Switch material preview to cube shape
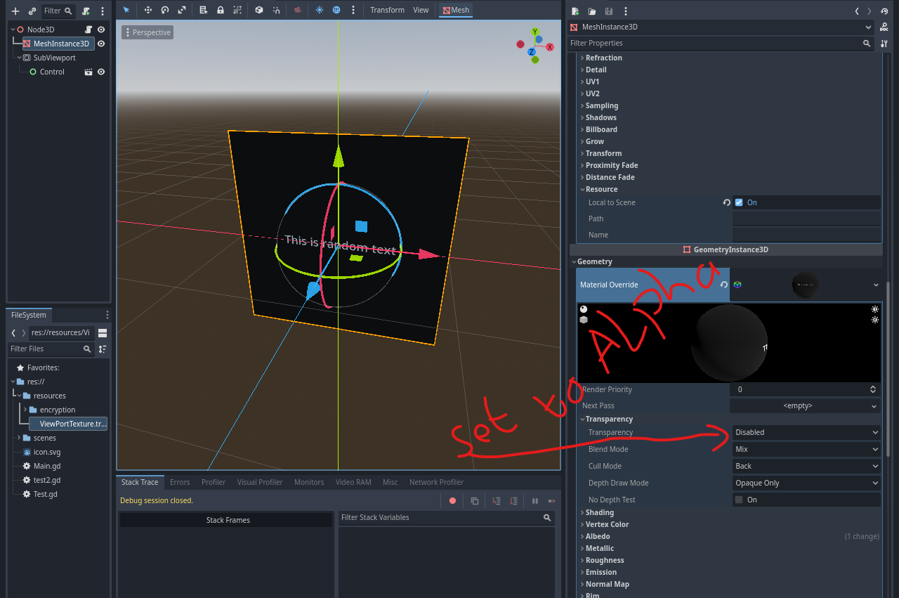Screen dimensions: 899x598 click(583, 320)
